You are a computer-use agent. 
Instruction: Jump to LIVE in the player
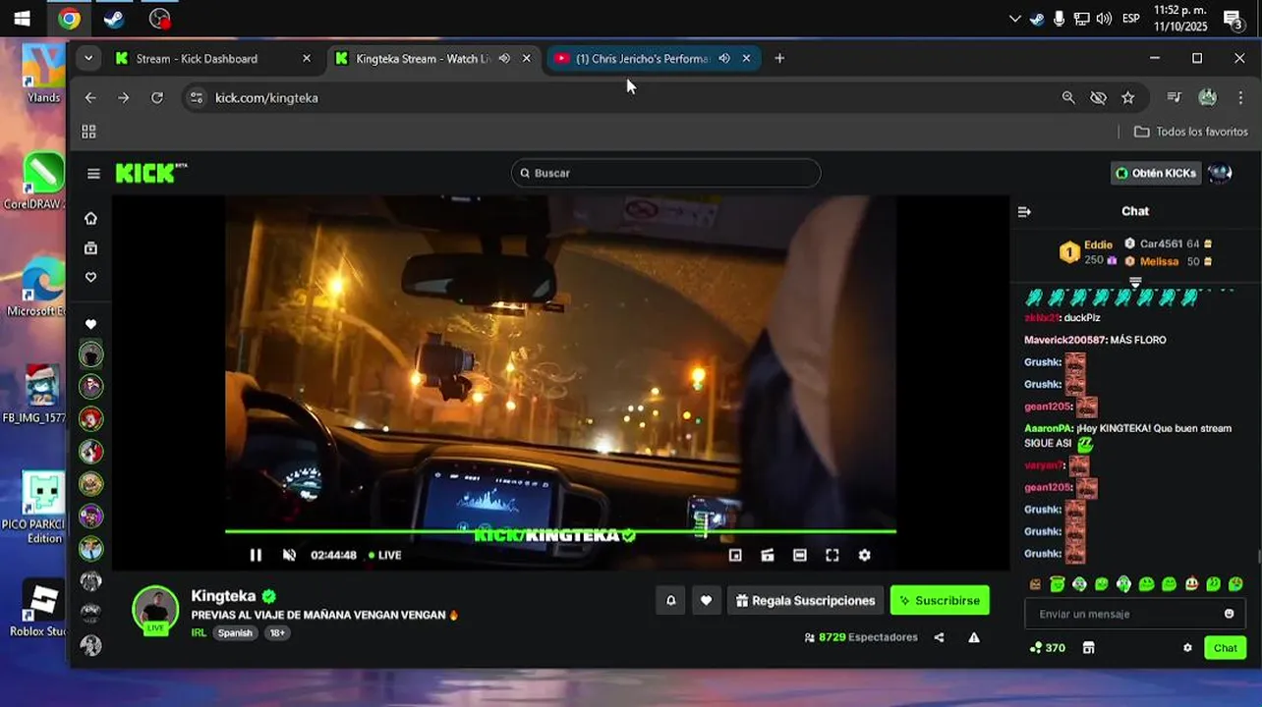click(x=385, y=555)
